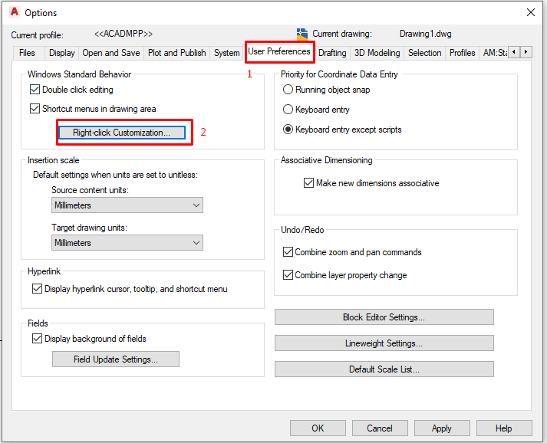Close the Options dialog with X
The width and height of the screenshot is (547, 443).
coord(530,12)
